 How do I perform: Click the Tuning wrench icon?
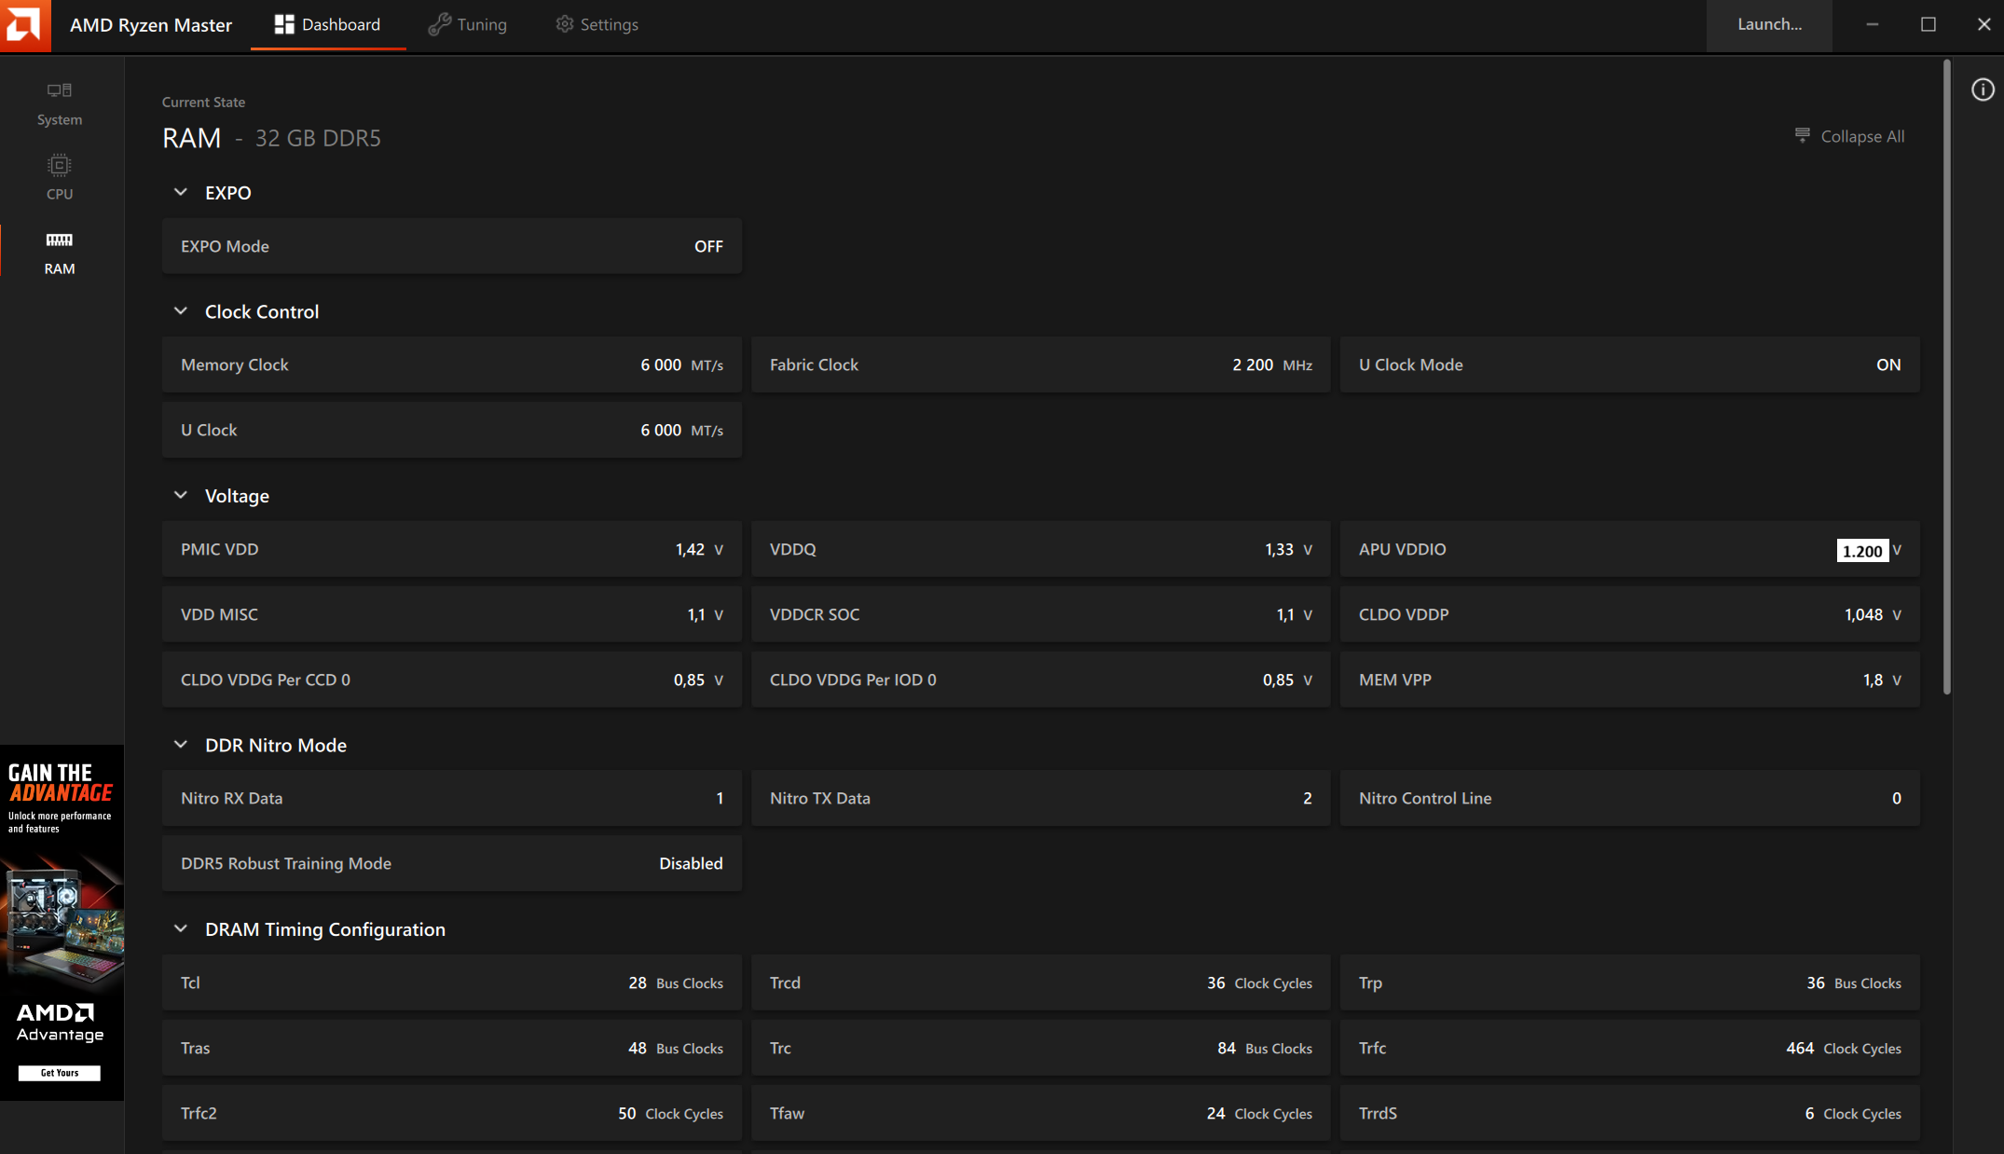(x=439, y=25)
